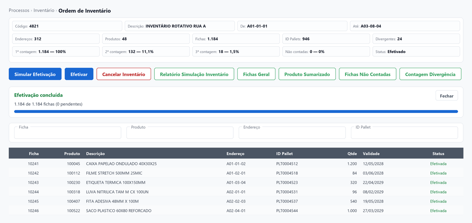This screenshot has width=472, height=223.
Task: Focus the Ficha filter field
Action: click(67, 133)
